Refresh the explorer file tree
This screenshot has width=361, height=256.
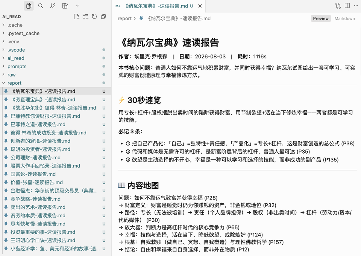click(94, 17)
